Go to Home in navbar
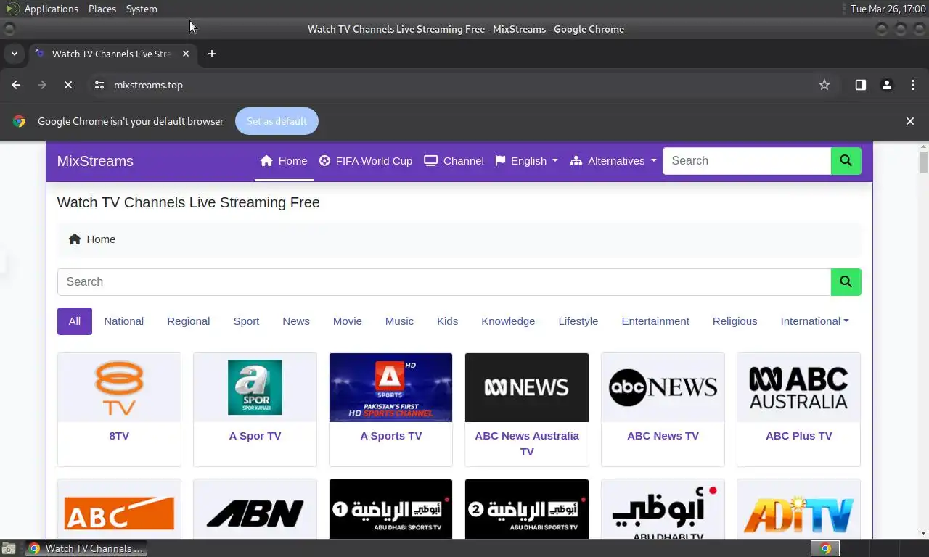 coord(284,161)
